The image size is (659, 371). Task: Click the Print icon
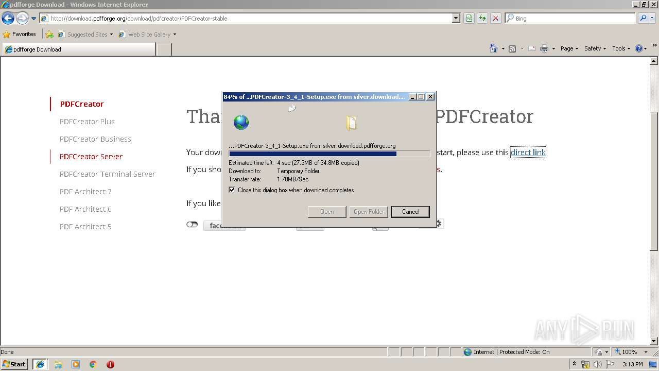pos(544,48)
